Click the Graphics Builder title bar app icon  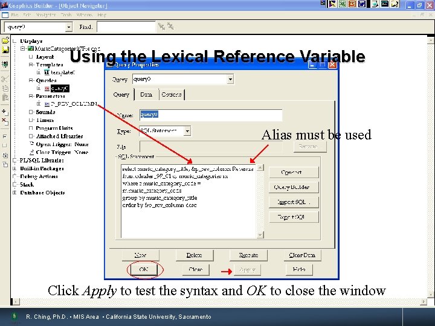tap(4, 5)
